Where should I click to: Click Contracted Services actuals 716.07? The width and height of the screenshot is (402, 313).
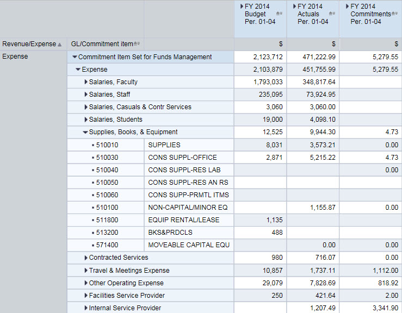(x=325, y=258)
